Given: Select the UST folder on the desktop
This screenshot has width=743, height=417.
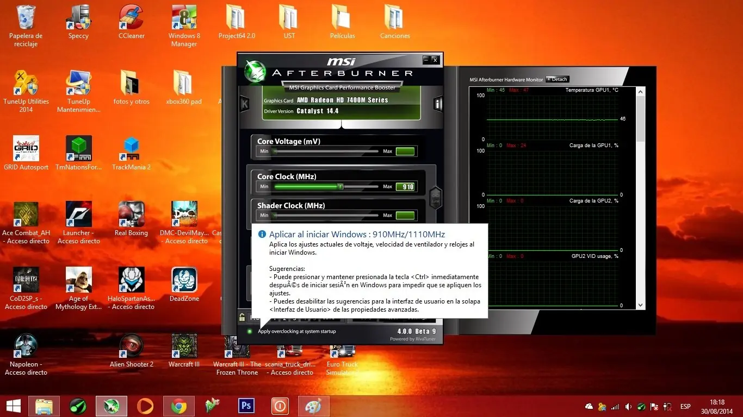Looking at the screenshot, I should point(289,22).
